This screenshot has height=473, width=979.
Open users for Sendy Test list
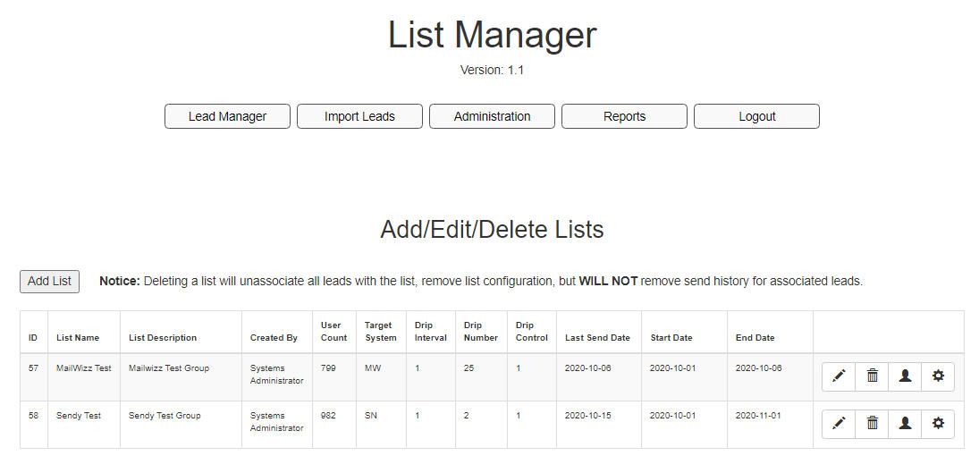(905, 424)
